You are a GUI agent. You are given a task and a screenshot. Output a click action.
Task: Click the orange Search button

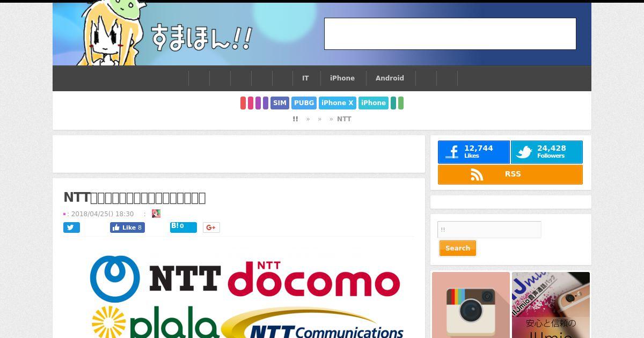click(x=458, y=248)
